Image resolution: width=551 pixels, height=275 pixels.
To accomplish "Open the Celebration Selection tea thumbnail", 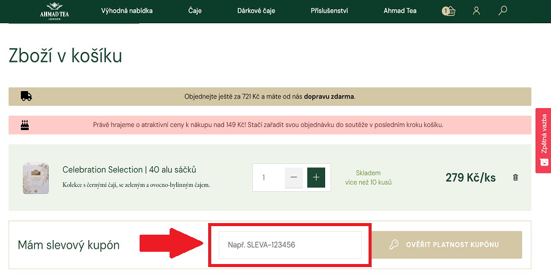I will [x=35, y=178].
